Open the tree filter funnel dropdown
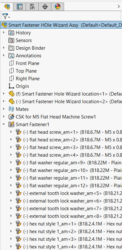 (6, 16)
